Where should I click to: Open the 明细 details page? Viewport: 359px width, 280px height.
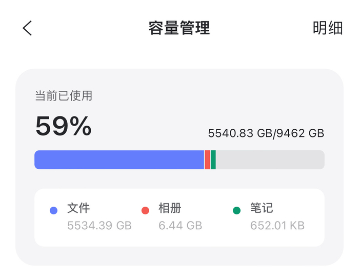pyautogui.click(x=327, y=28)
